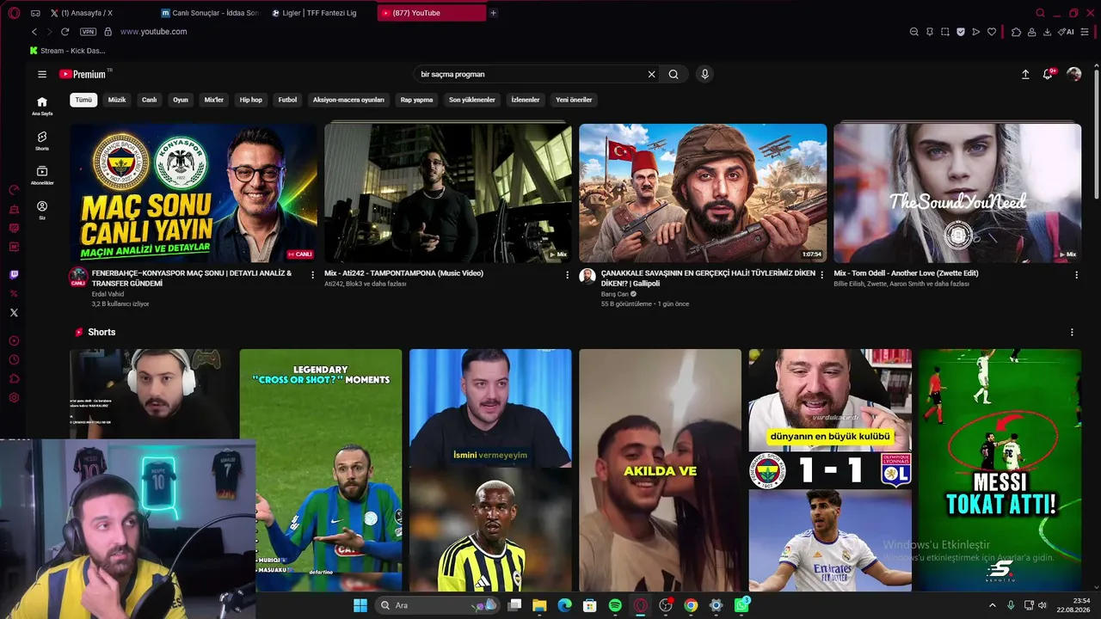Go to Ana Sayfa in YouTube sidebar
Screen dimensions: 1101x619
pyautogui.click(x=42, y=106)
